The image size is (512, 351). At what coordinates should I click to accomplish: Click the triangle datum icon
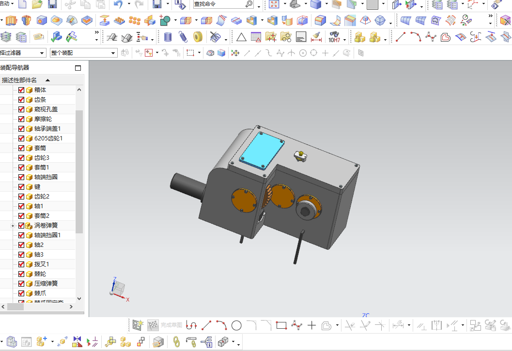tap(241, 37)
